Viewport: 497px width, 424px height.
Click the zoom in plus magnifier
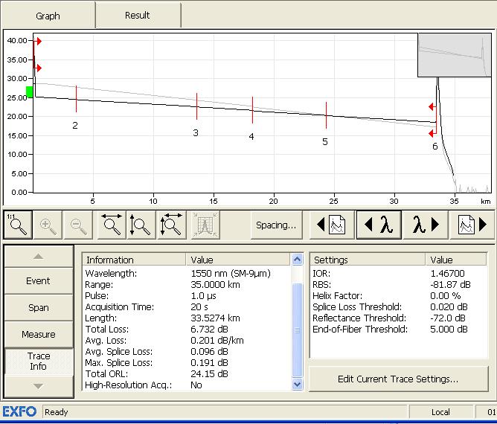click(x=48, y=225)
